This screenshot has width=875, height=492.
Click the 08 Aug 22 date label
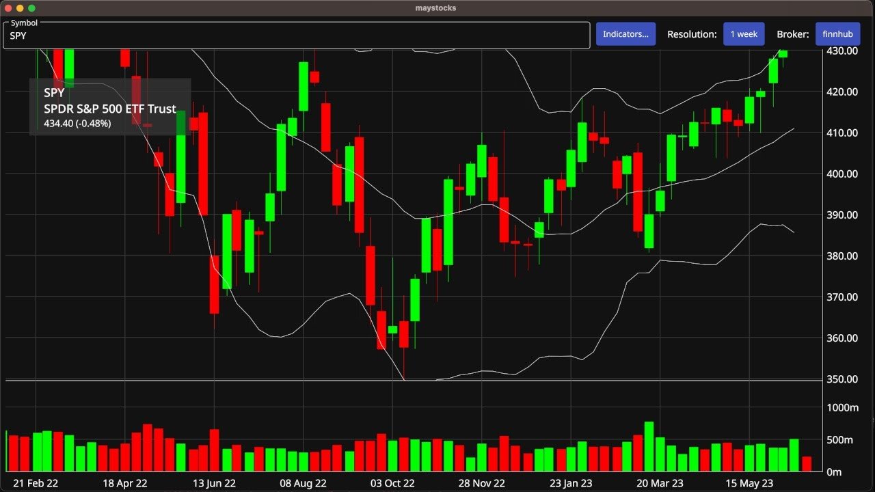(304, 483)
